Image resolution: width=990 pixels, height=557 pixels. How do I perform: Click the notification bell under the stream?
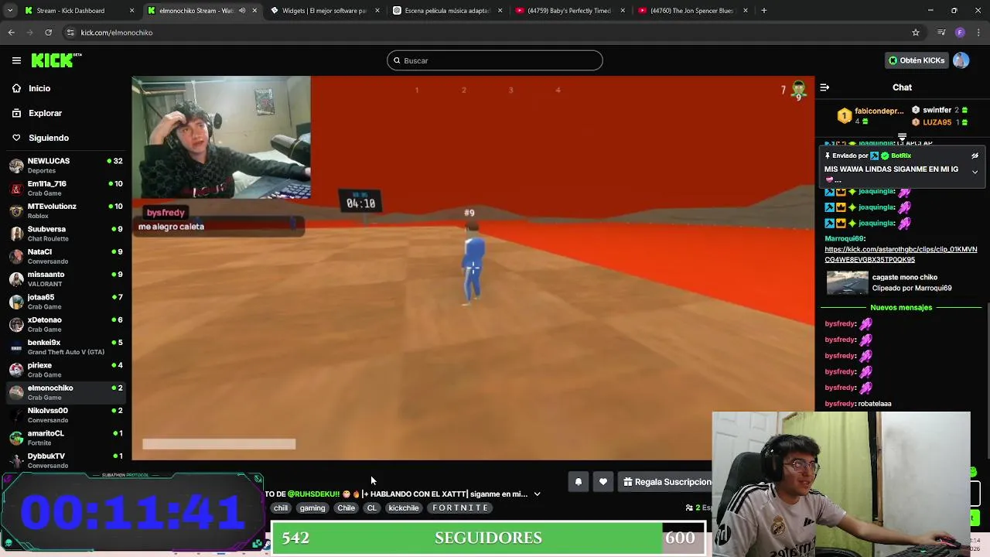pyautogui.click(x=578, y=482)
